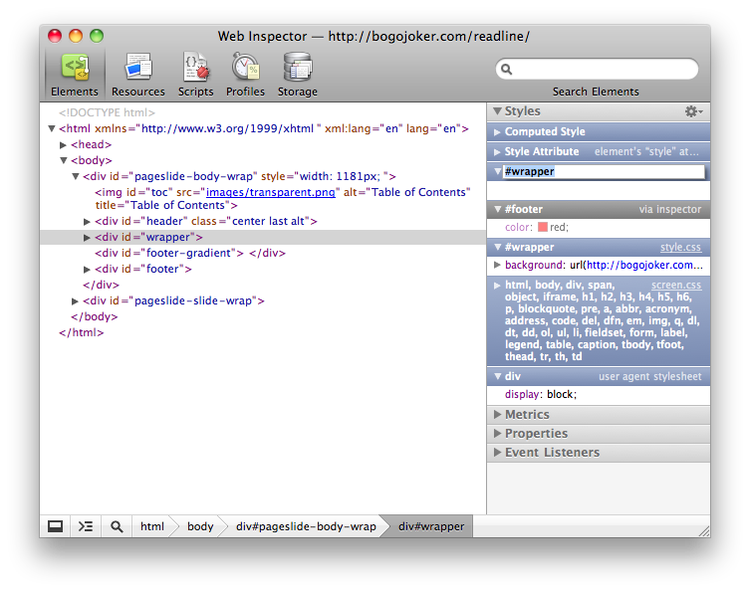Collapse the html root node
Image resolution: width=750 pixels, height=592 pixels.
pos(52,128)
